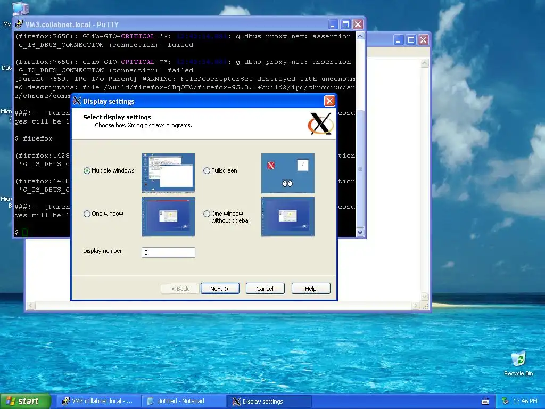
Task: Click the Multiple windows preview thumbnail
Action: tap(168, 173)
